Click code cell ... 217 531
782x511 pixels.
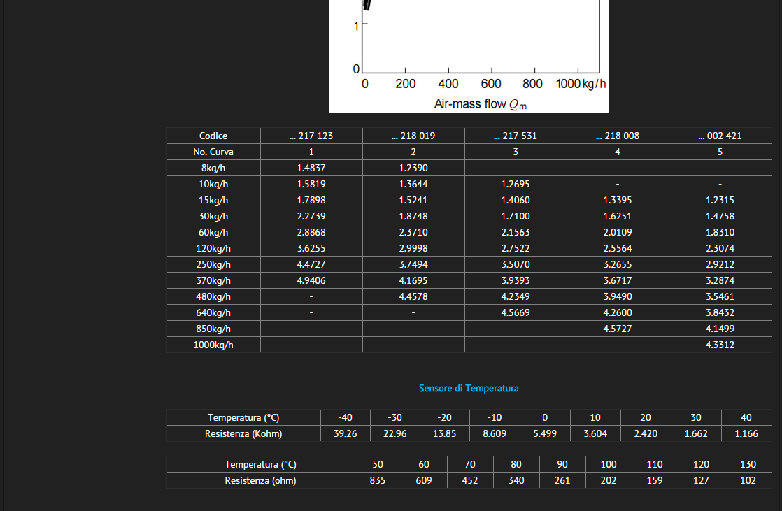click(516, 136)
